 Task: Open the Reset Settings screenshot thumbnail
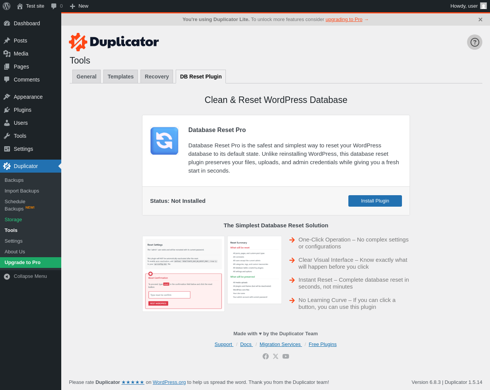[183, 274]
